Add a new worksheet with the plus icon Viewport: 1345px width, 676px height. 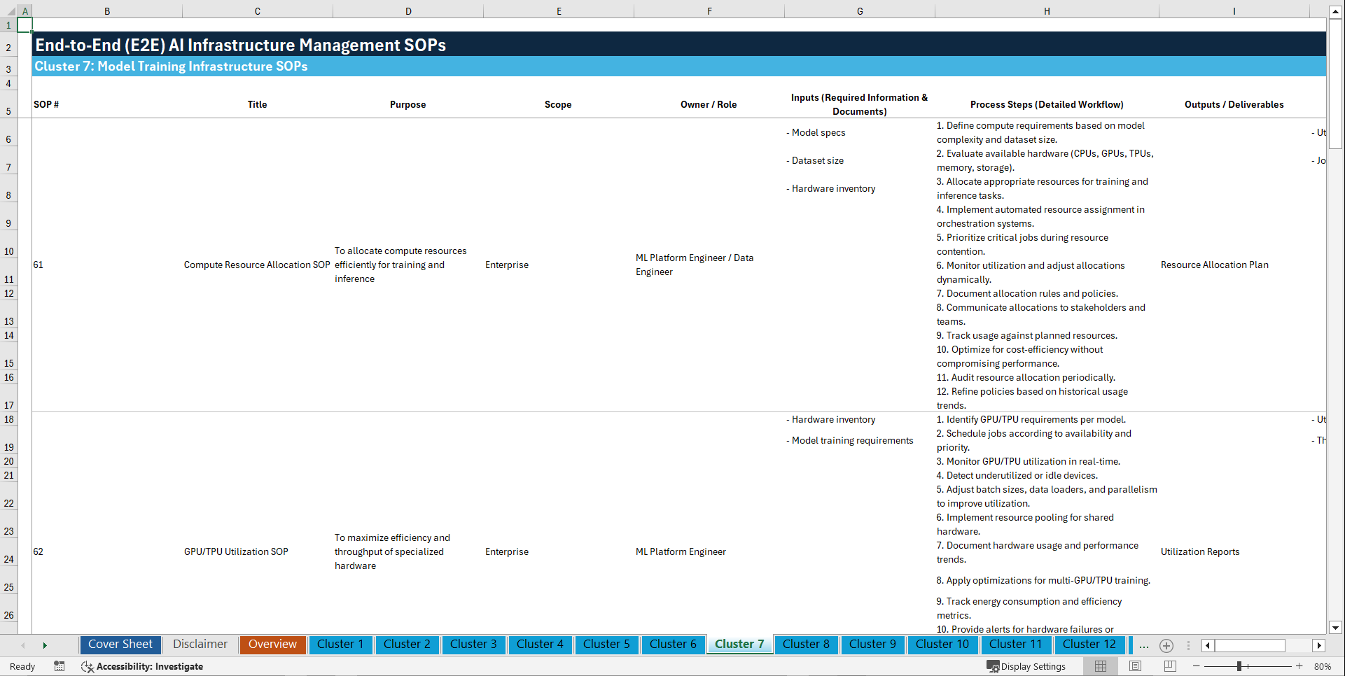click(x=1166, y=645)
